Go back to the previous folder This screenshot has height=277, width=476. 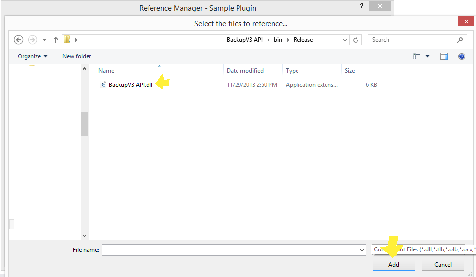click(19, 40)
